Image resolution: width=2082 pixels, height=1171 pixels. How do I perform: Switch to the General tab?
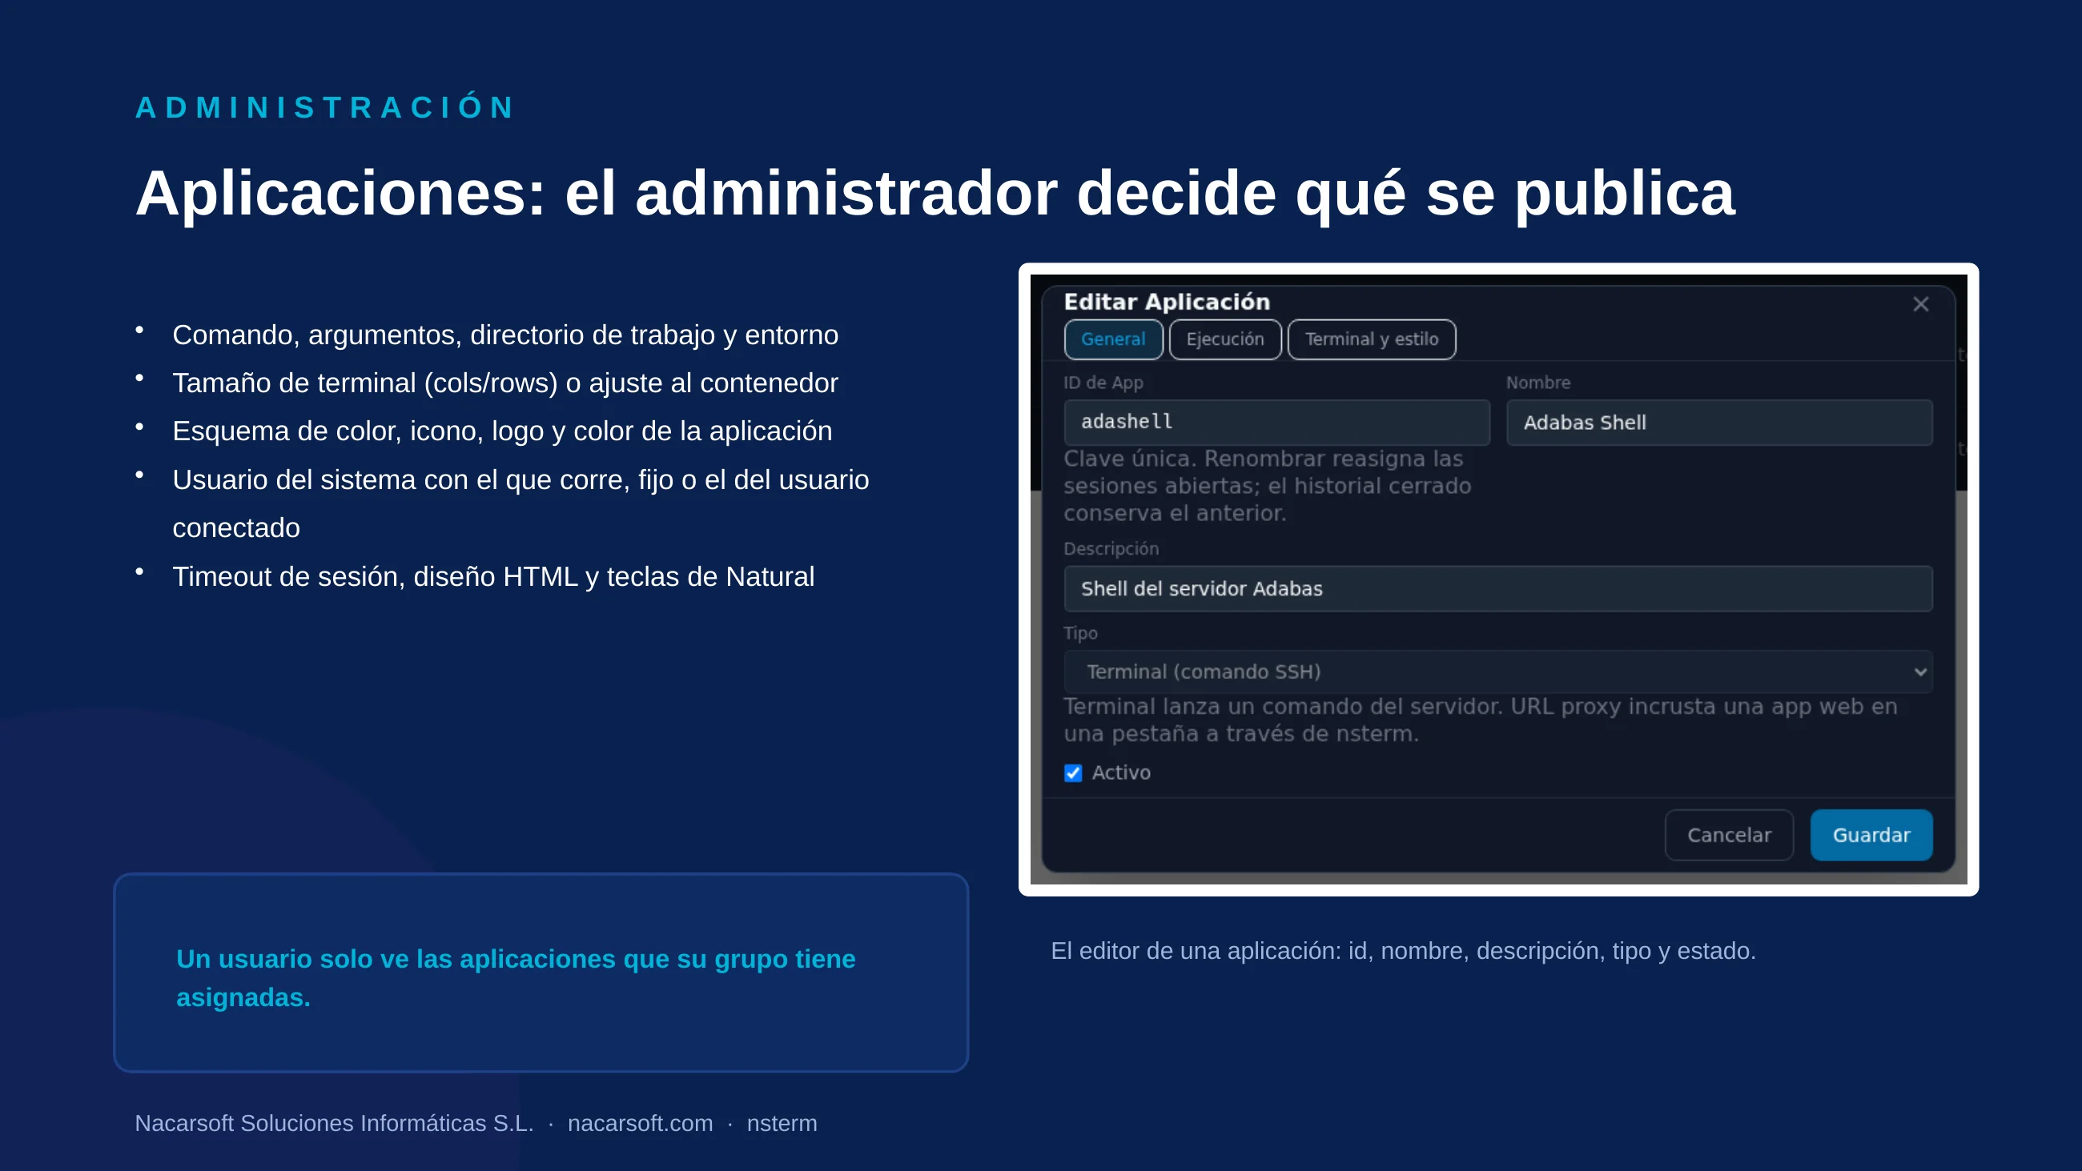1113,339
